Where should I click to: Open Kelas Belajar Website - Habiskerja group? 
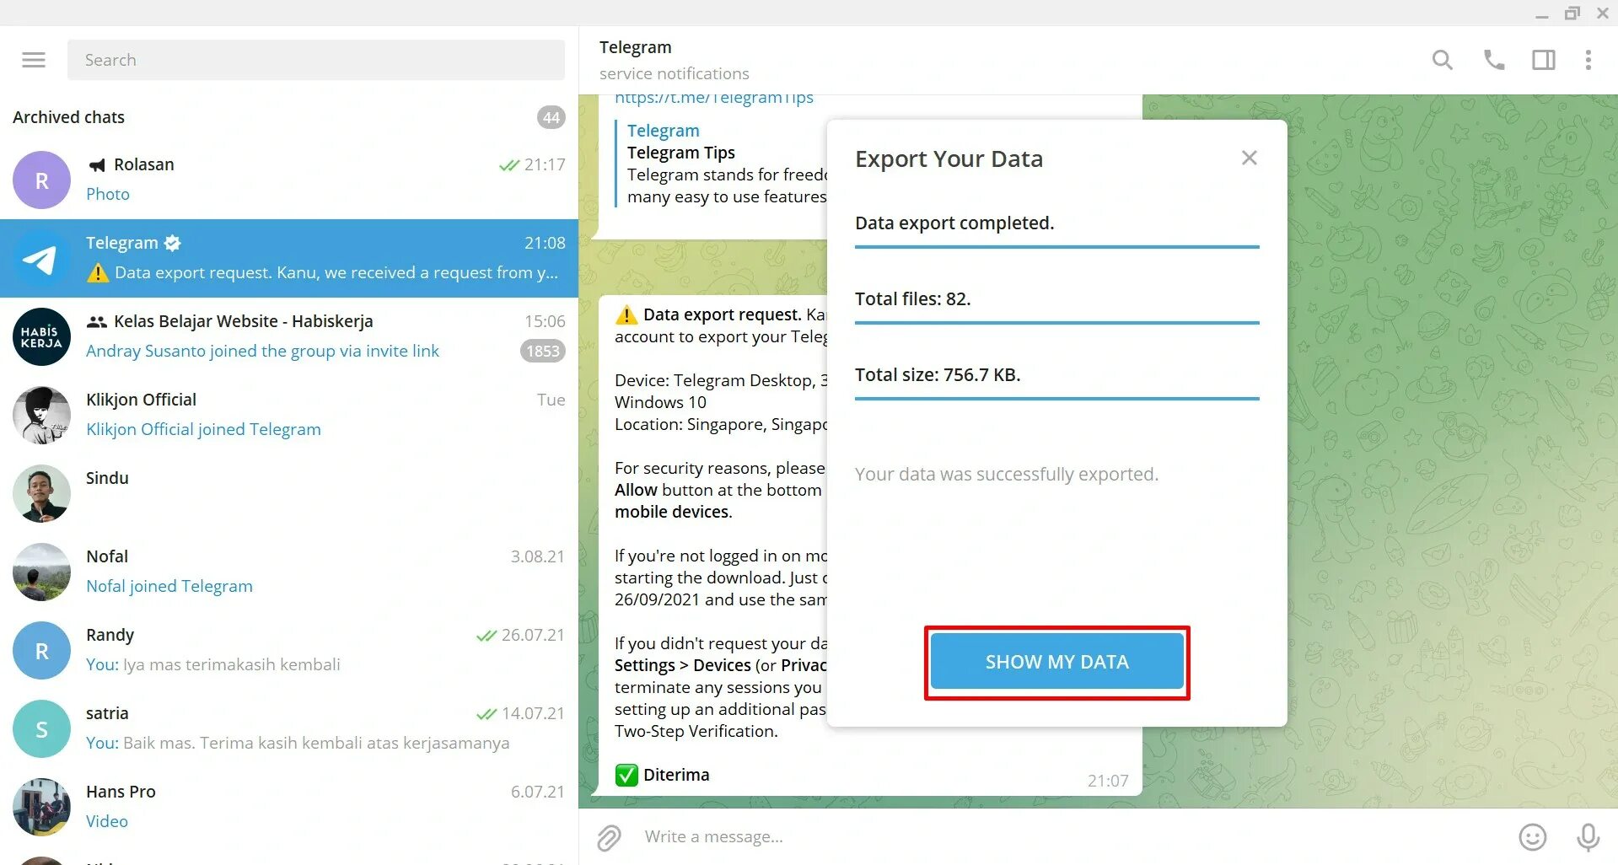pyautogui.click(x=289, y=336)
